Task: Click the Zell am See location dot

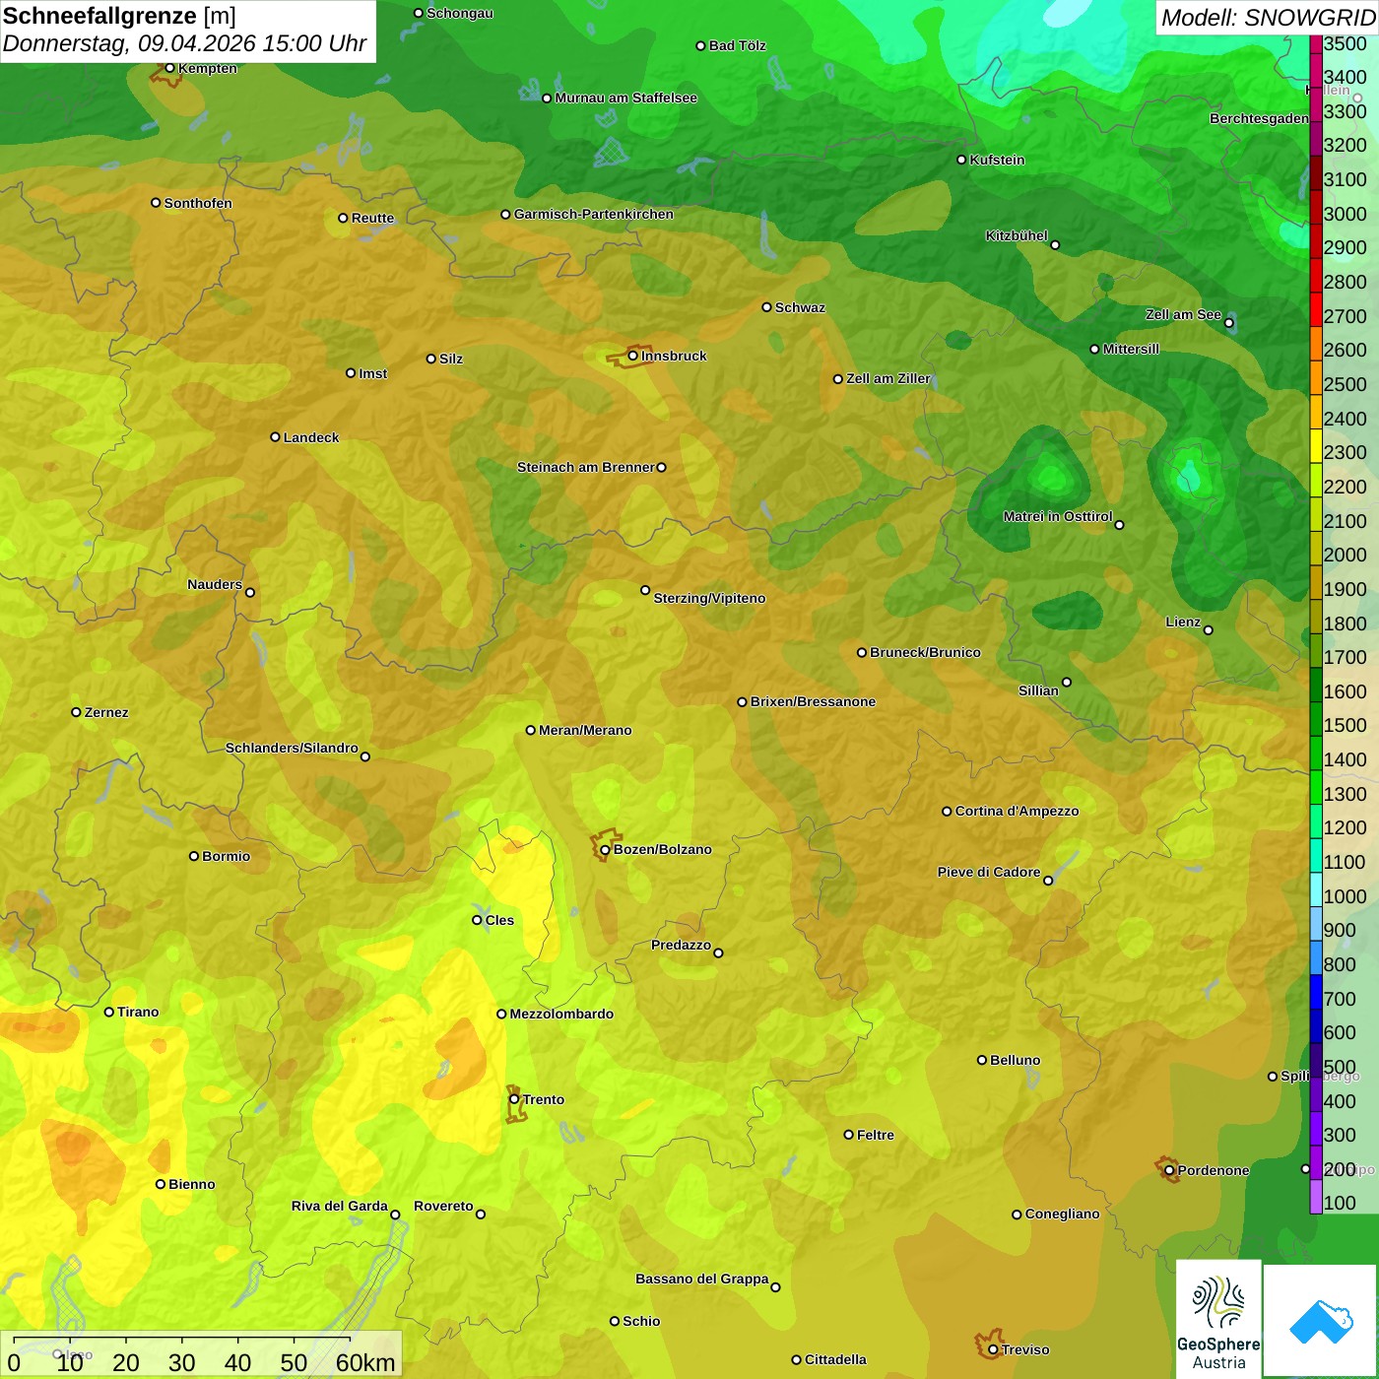Action: point(1228,323)
